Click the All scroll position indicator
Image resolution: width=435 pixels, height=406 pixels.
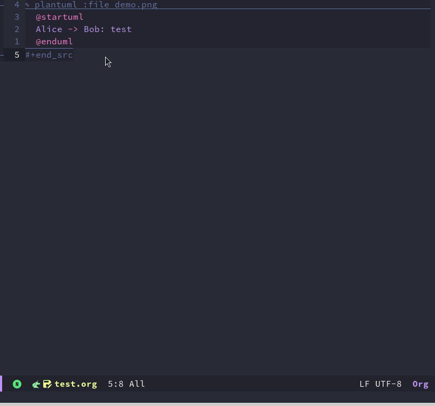137,384
